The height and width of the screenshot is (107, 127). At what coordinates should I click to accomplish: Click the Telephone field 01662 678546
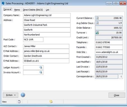click(x=109, y=42)
